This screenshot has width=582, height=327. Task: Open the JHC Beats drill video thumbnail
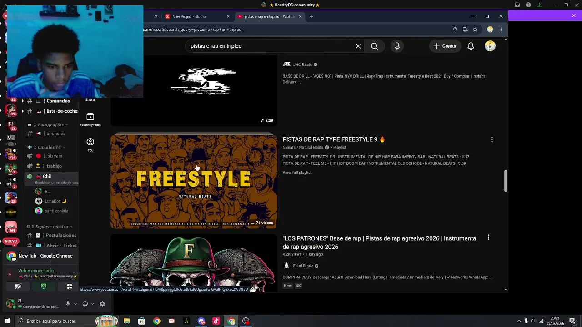tap(194, 91)
